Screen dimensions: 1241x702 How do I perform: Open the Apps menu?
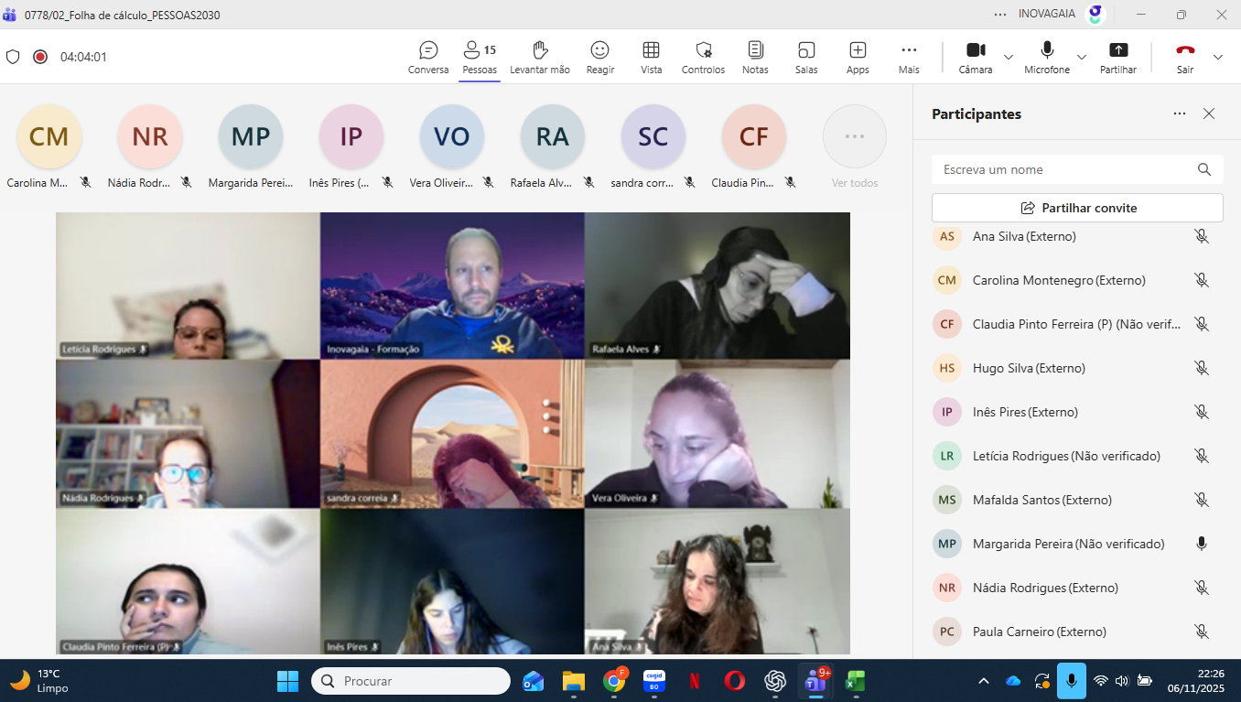(858, 57)
